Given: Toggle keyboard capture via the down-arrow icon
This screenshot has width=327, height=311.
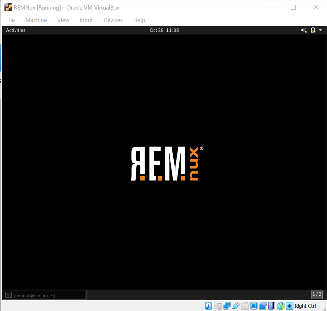Looking at the screenshot, I should (x=289, y=306).
